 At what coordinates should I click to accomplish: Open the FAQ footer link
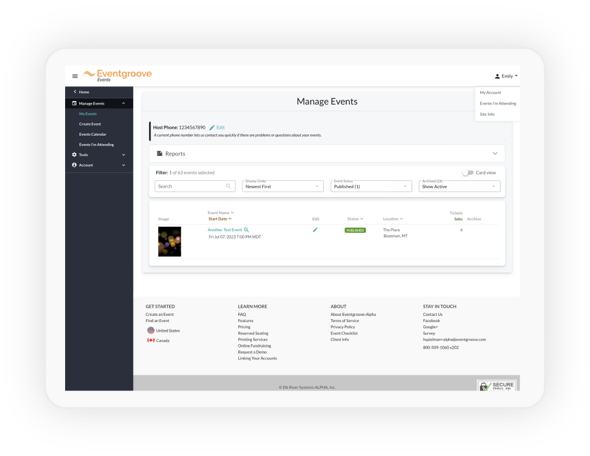(x=242, y=314)
